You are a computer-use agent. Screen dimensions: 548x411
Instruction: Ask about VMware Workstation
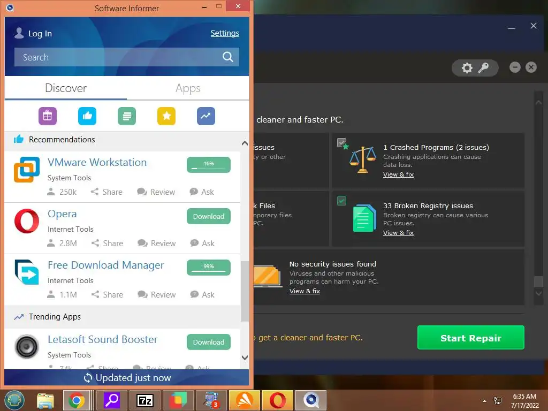[202, 192]
